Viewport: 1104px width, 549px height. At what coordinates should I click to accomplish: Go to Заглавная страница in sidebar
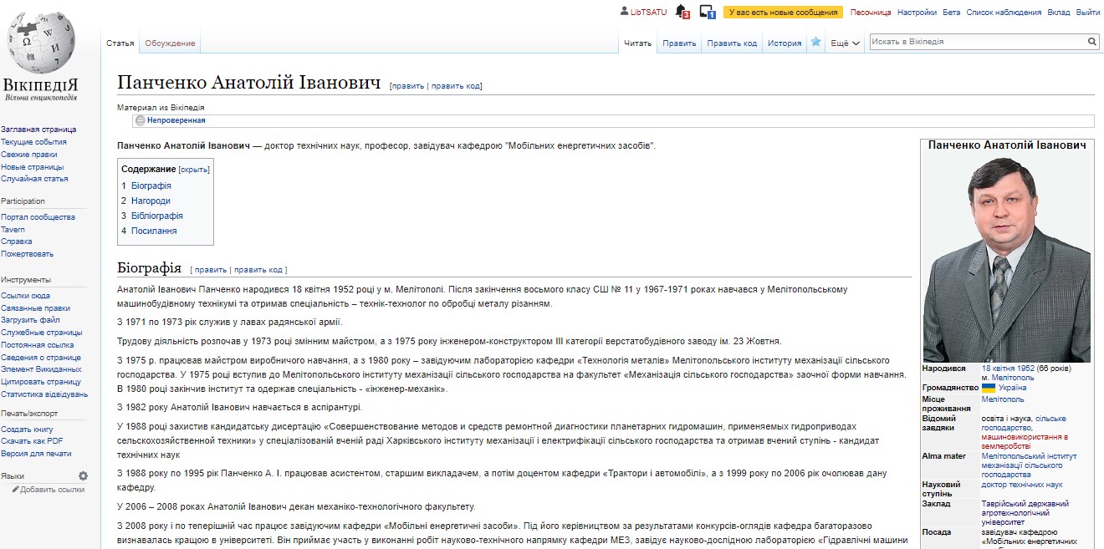pyautogui.click(x=38, y=130)
